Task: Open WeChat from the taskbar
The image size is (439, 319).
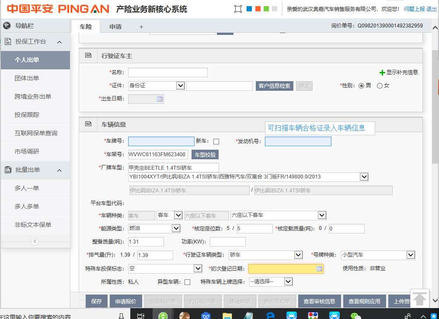Action: [357, 316]
